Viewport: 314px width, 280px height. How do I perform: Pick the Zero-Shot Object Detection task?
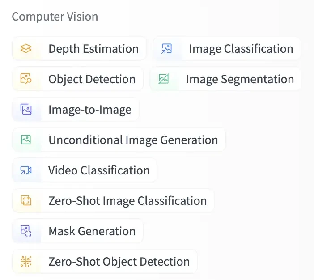(x=105, y=261)
